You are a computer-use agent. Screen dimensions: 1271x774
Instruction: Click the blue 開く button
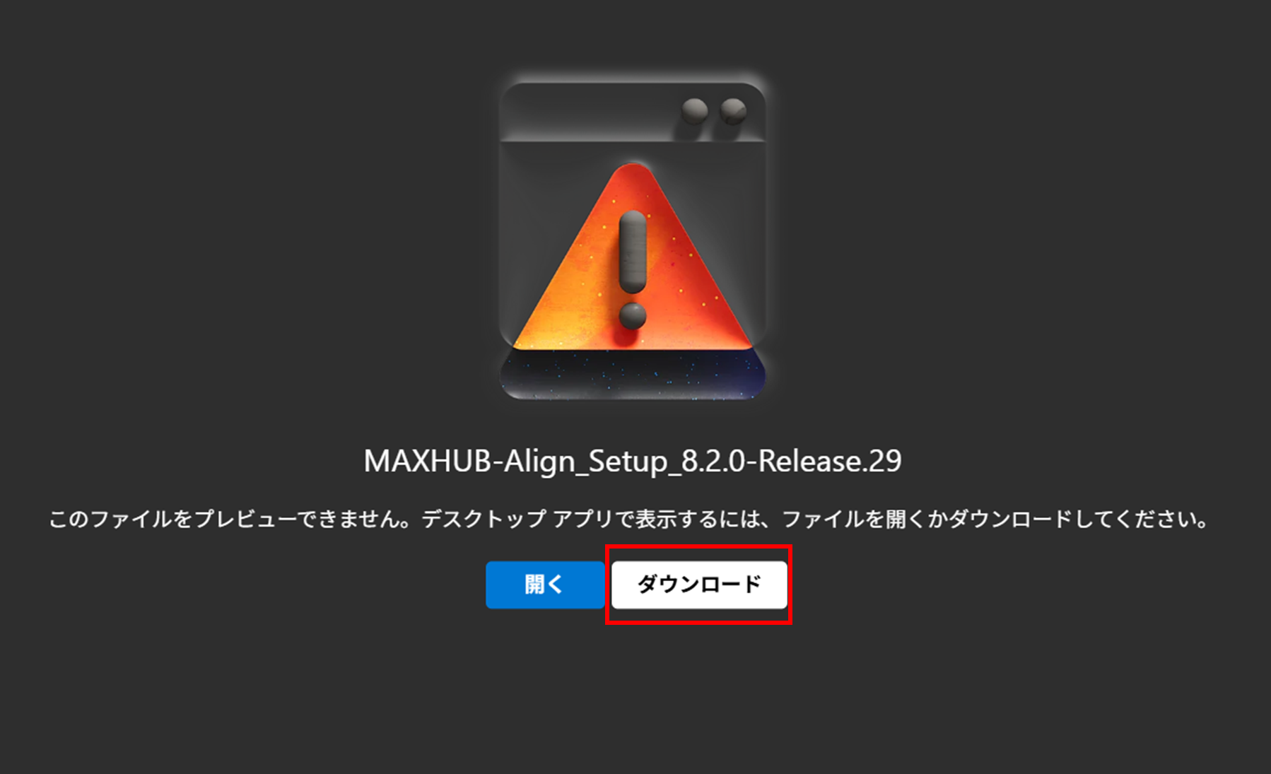(x=544, y=585)
